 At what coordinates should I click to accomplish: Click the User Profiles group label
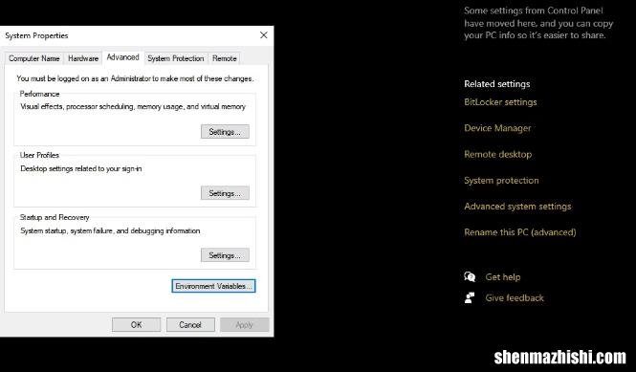[x=39, y=155]
